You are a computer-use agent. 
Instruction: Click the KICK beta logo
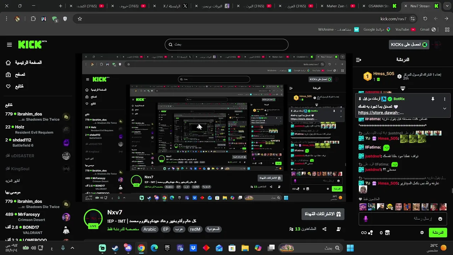click(x=32, y=44)
